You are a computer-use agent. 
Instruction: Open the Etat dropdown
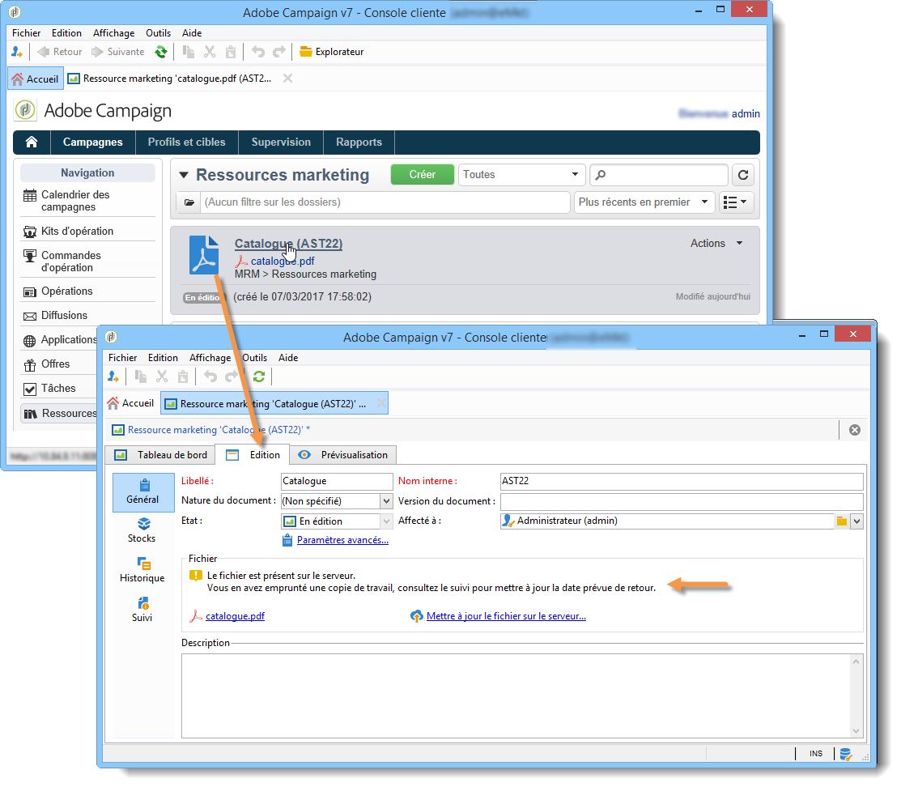click(386, 521)
